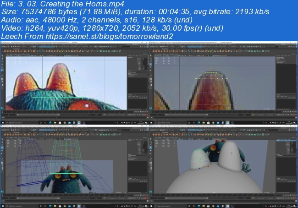Create a polygon torus from the top-left frame shelf

pos(16,51)
